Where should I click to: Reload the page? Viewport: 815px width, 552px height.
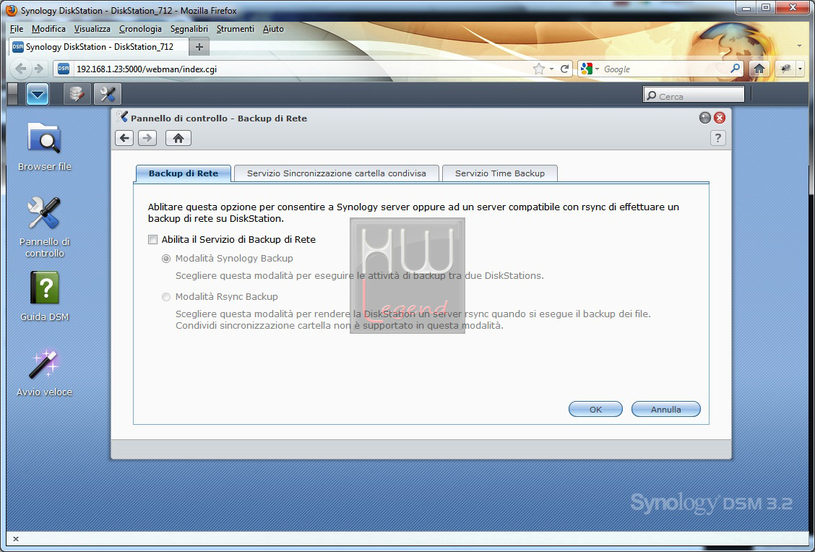(564, 69)
